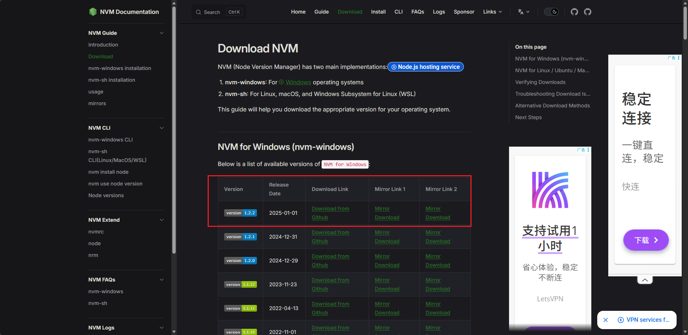Jump to NVM for Linux section
Screen dimensions: 688x335
click(552, 70)
